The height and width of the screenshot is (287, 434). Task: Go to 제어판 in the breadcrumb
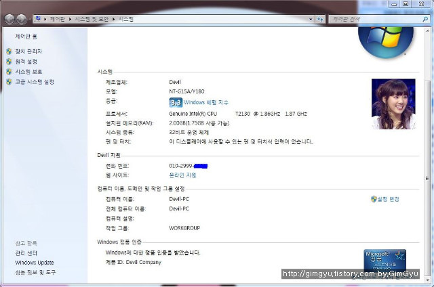(x=57, y=19)
